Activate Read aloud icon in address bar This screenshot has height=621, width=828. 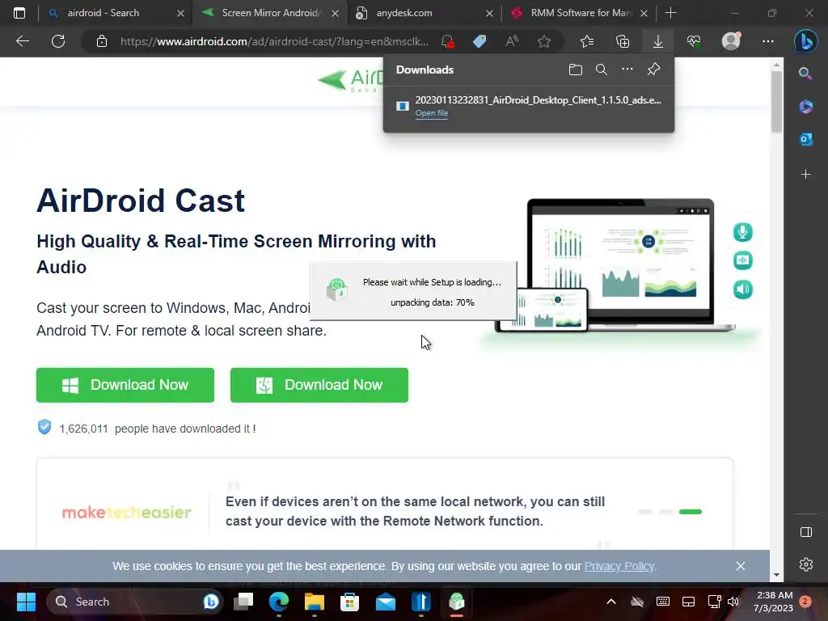[x=512, y=41]
